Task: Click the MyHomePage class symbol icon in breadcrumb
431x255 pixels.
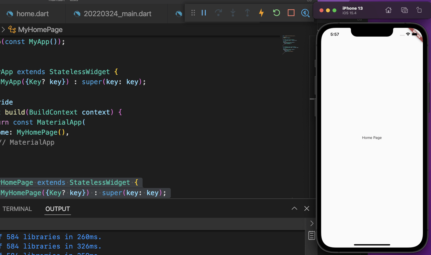Action: (12, 30)
